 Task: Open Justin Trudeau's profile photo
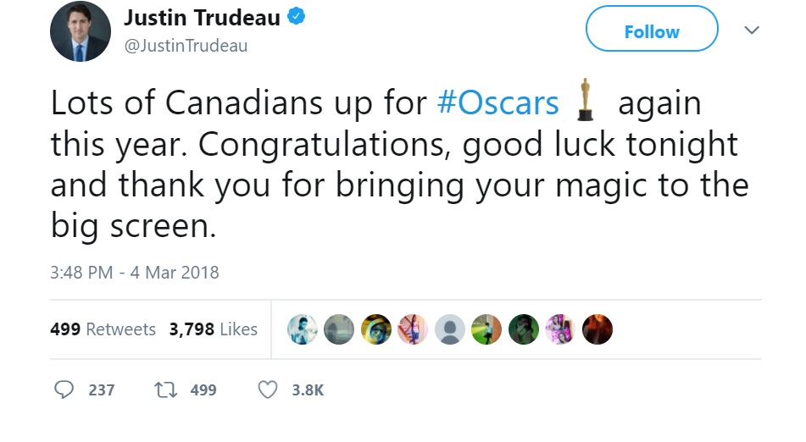click(x=81, y=32)
